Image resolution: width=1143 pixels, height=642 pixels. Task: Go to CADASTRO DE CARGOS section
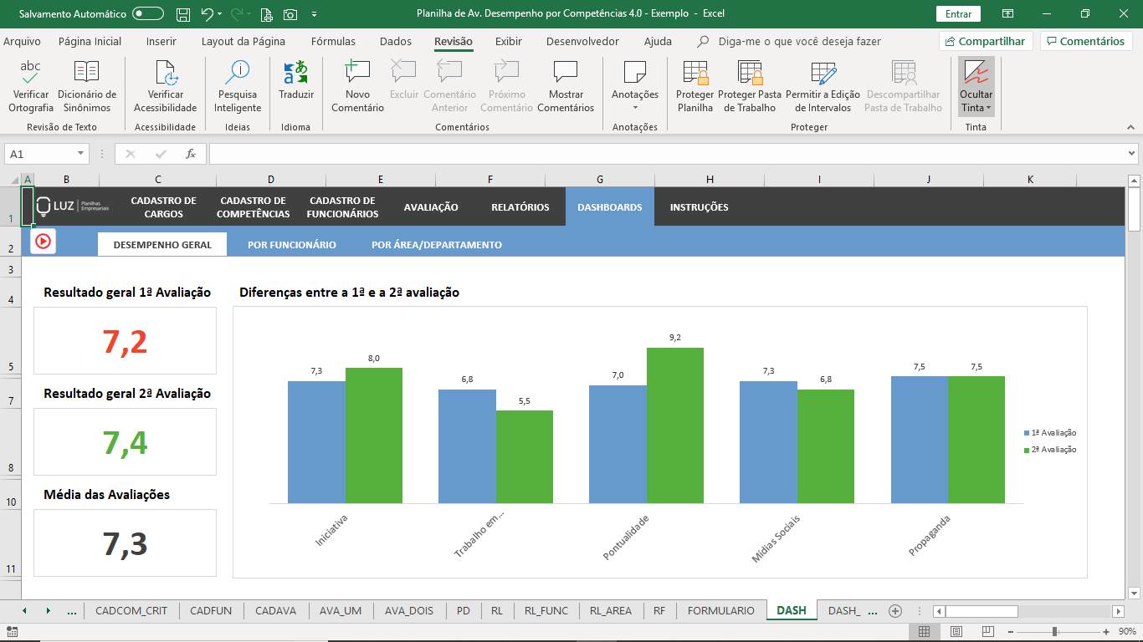(163, 207)
